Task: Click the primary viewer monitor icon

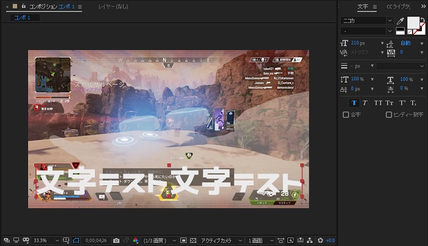Action: (16, 240)
